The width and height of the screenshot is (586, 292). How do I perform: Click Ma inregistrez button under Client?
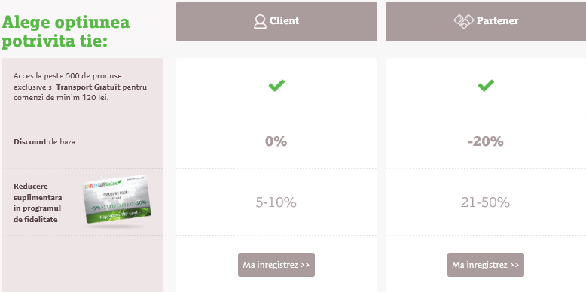(276, 265)
